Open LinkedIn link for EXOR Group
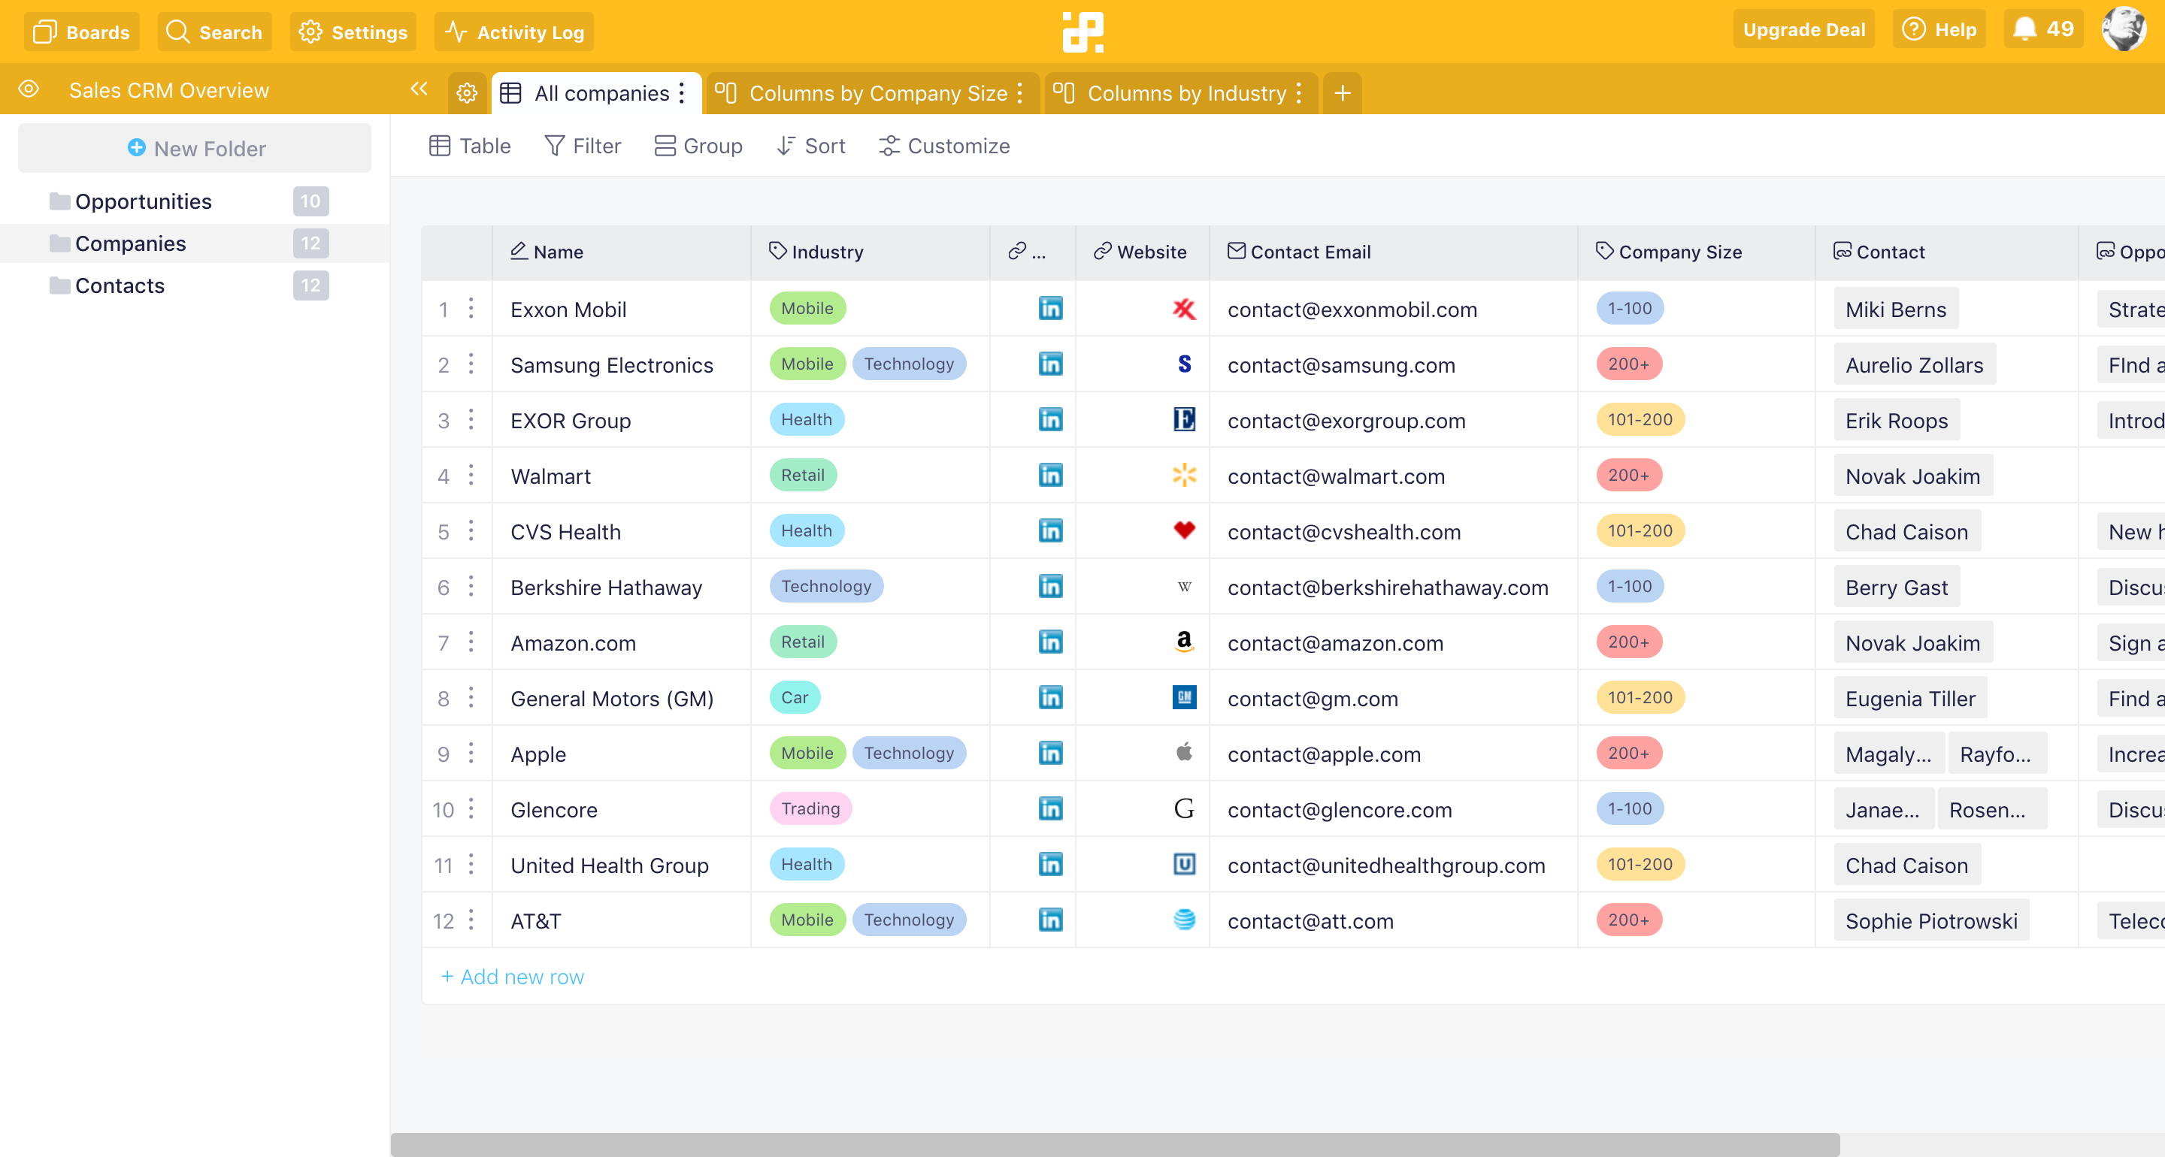The height and width of the screenshot is (1157, 2165). [1051, 419]
